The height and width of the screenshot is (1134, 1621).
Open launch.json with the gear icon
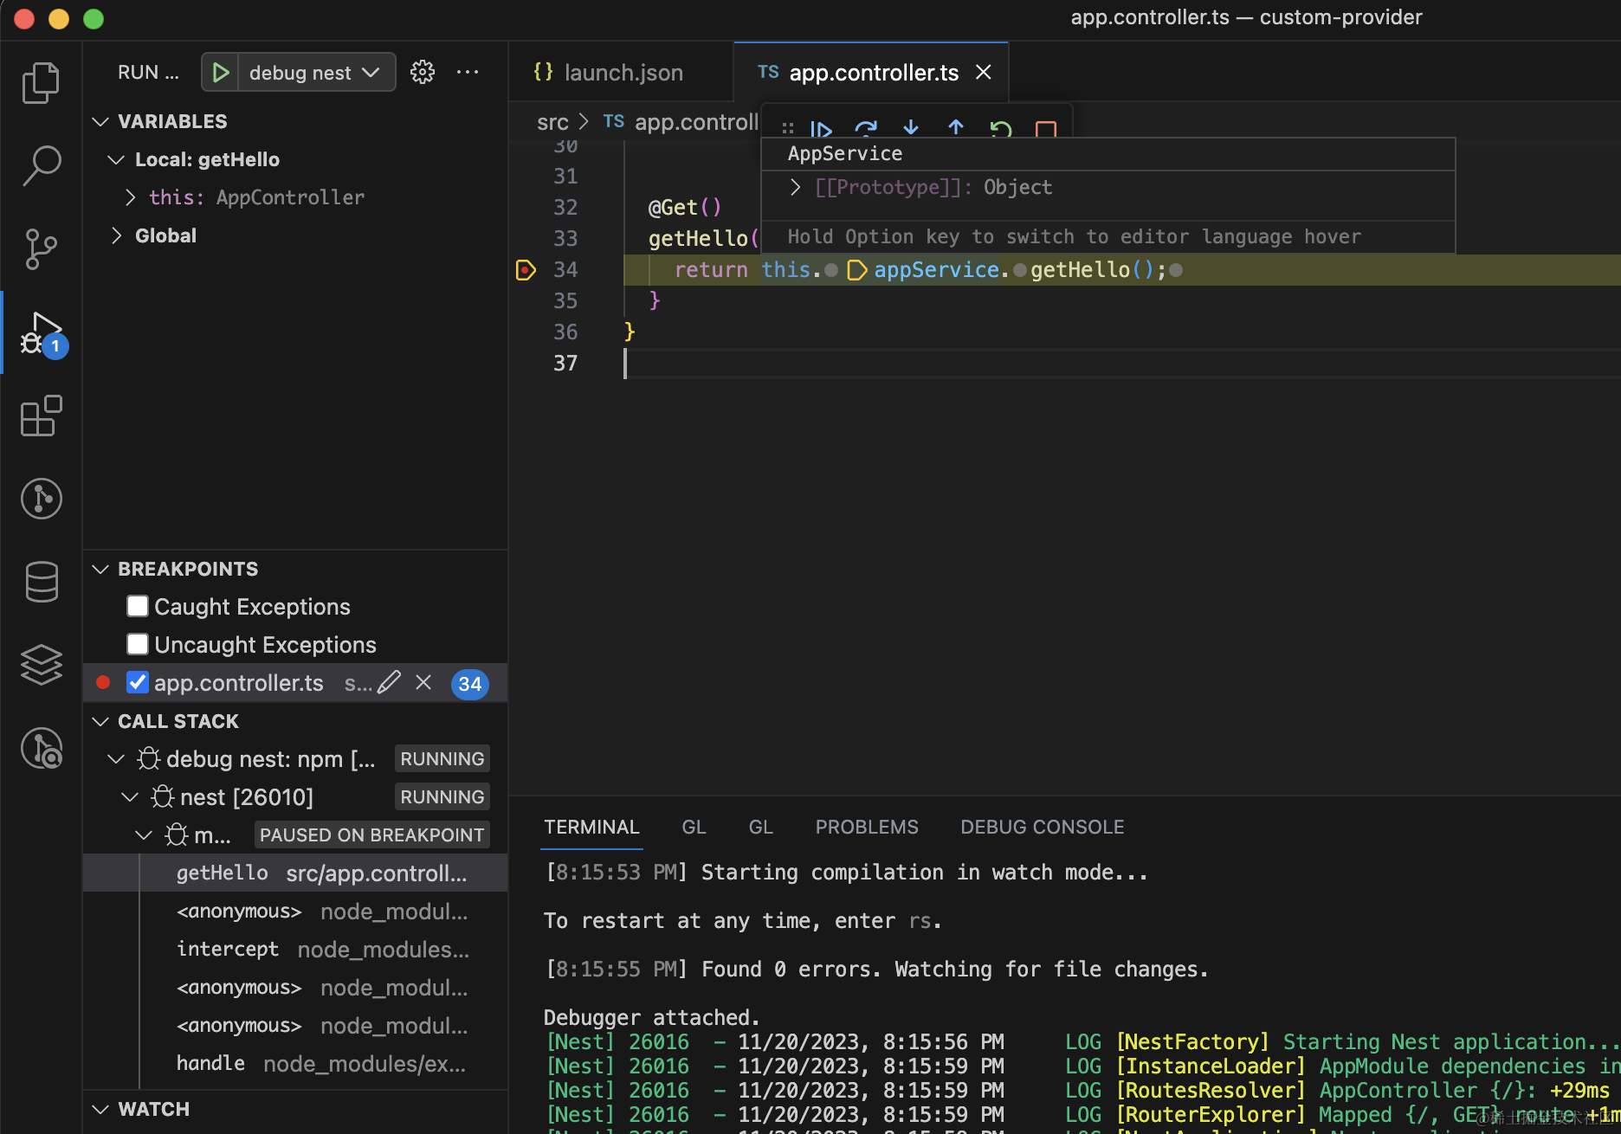(423, 72)
